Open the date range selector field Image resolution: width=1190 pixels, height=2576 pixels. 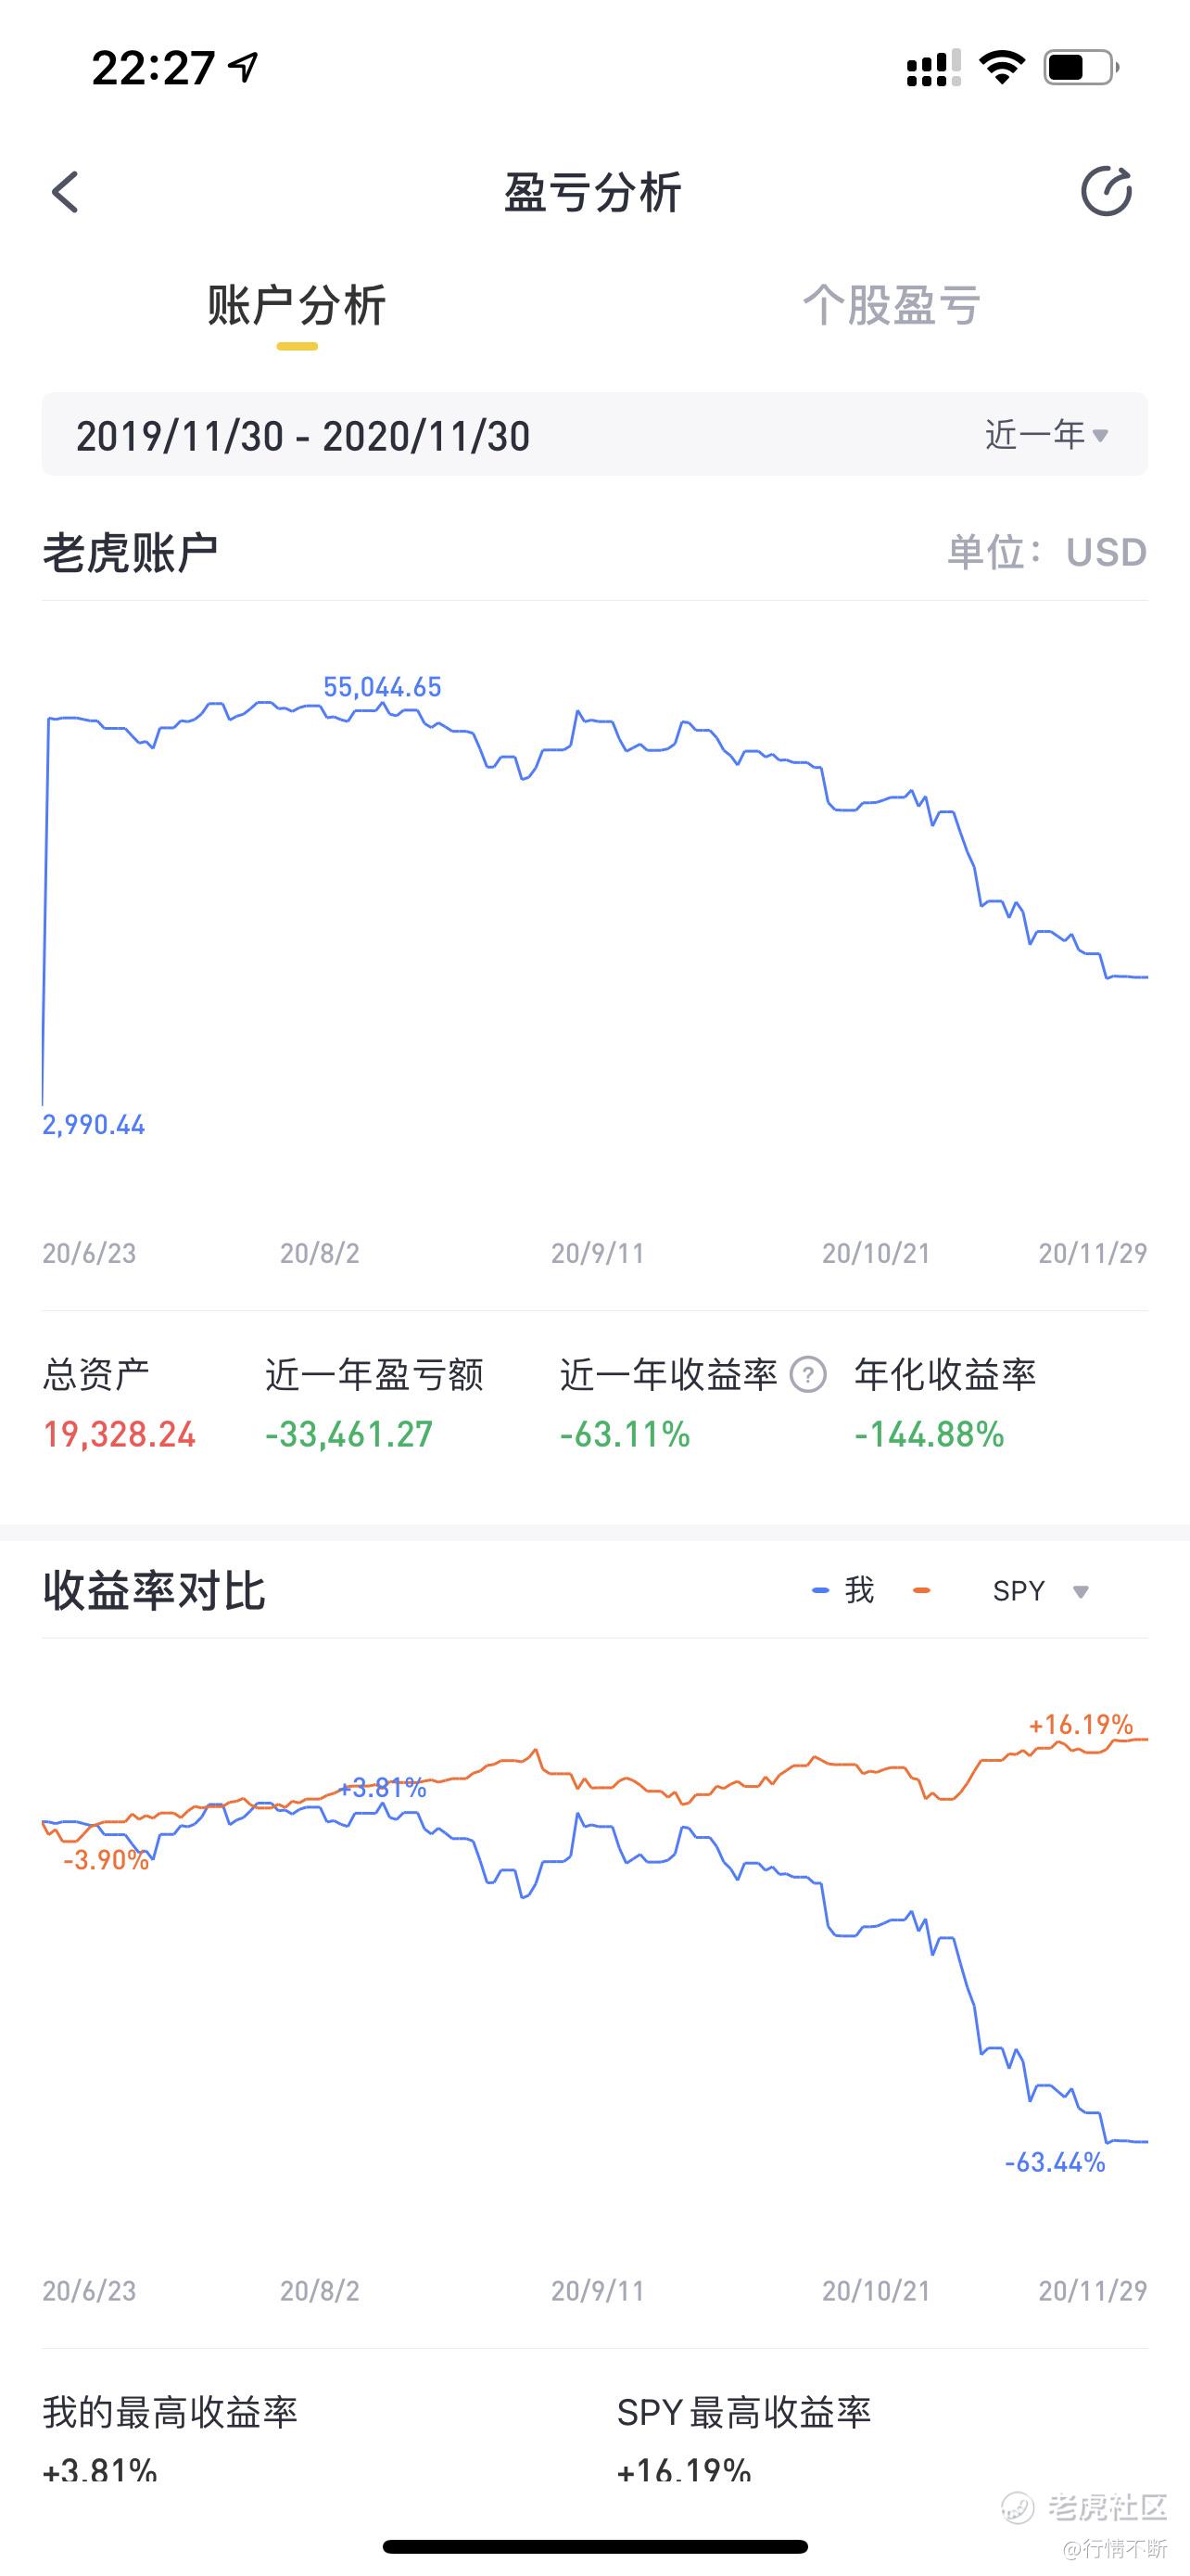point(594,434)
